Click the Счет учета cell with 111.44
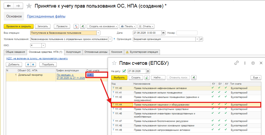265x135 pixels. click(x=97, y=75)
